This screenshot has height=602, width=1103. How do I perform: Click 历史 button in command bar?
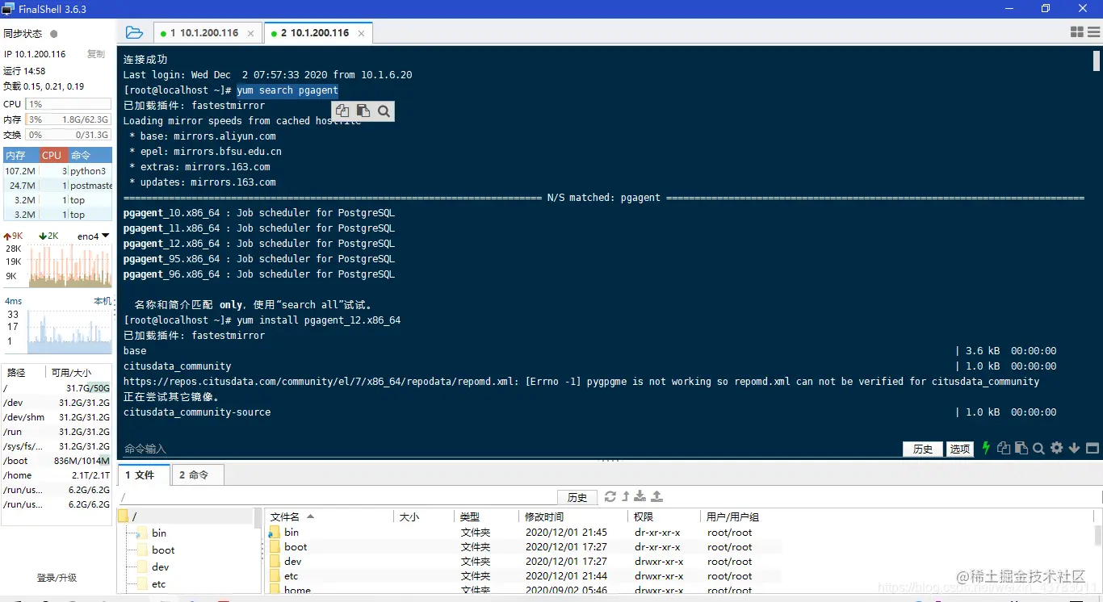[x=923, y=449]
